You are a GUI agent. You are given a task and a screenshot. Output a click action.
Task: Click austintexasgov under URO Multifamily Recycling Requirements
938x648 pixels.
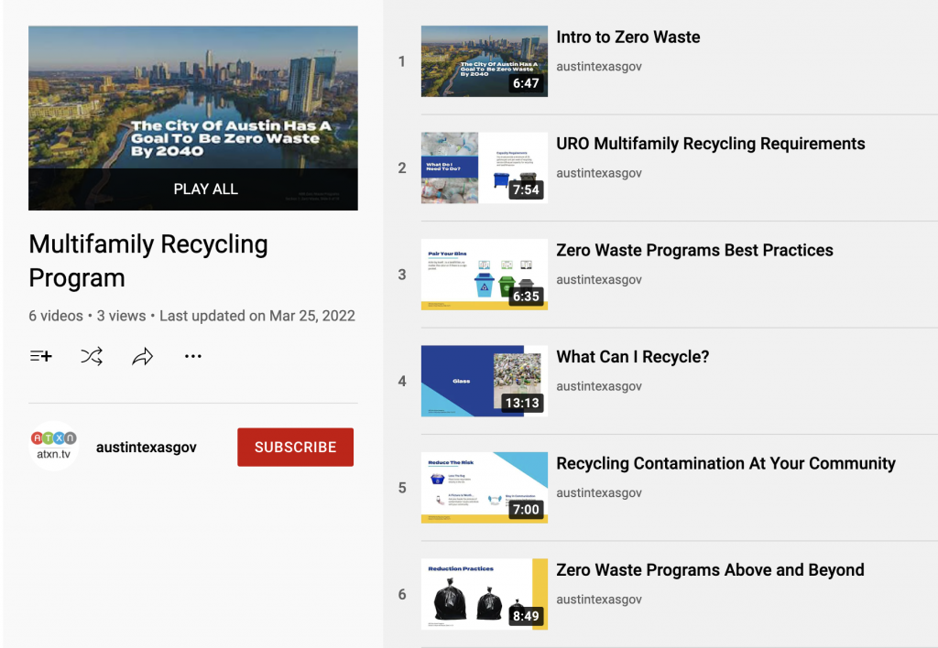point(599,173)
